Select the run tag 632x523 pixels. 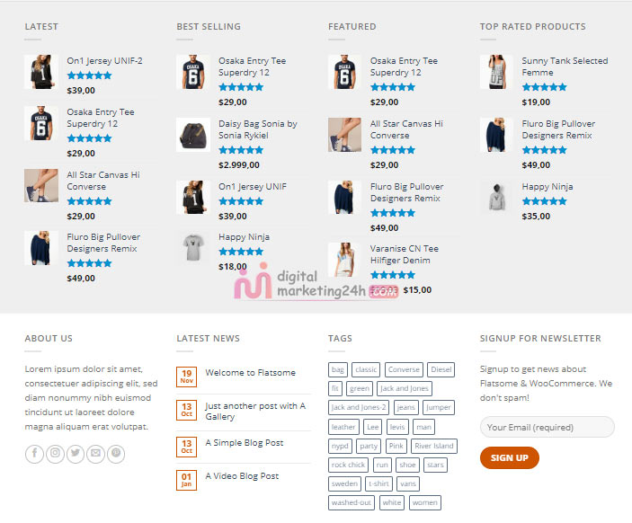[382, 465]
